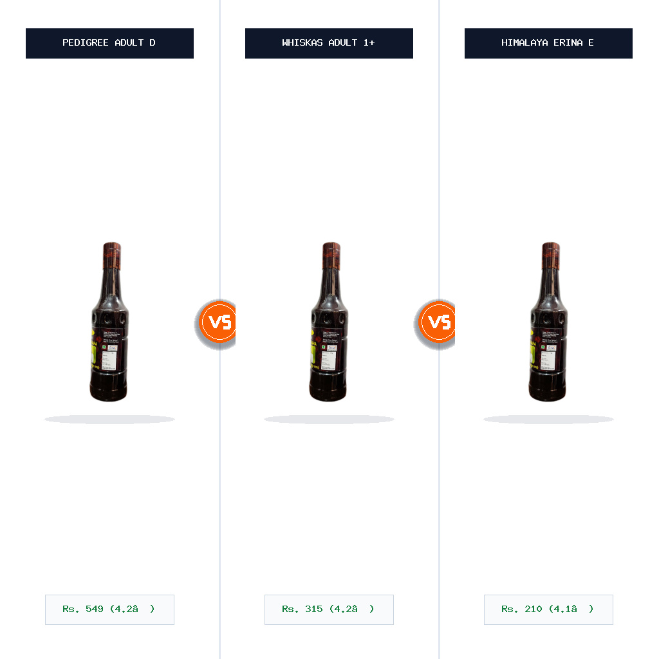
Task: Select the Rs. 210 price button
Action: 548,609
